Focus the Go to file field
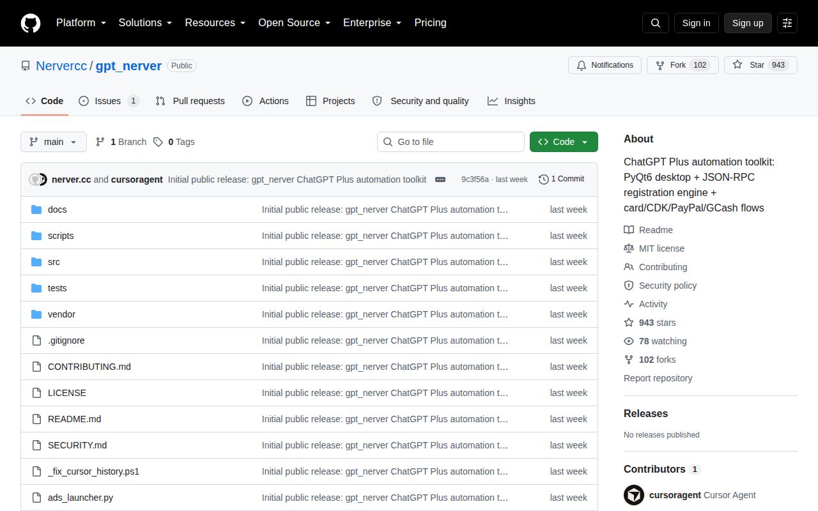Image resolution: width=818 pixels, height=511 pixels. pos(451,142)
